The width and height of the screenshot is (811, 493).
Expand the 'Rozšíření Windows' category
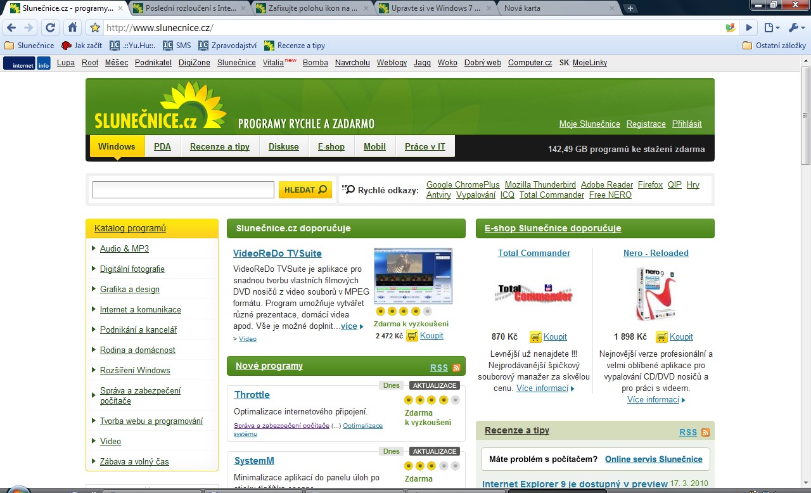(x=135, y=370)
